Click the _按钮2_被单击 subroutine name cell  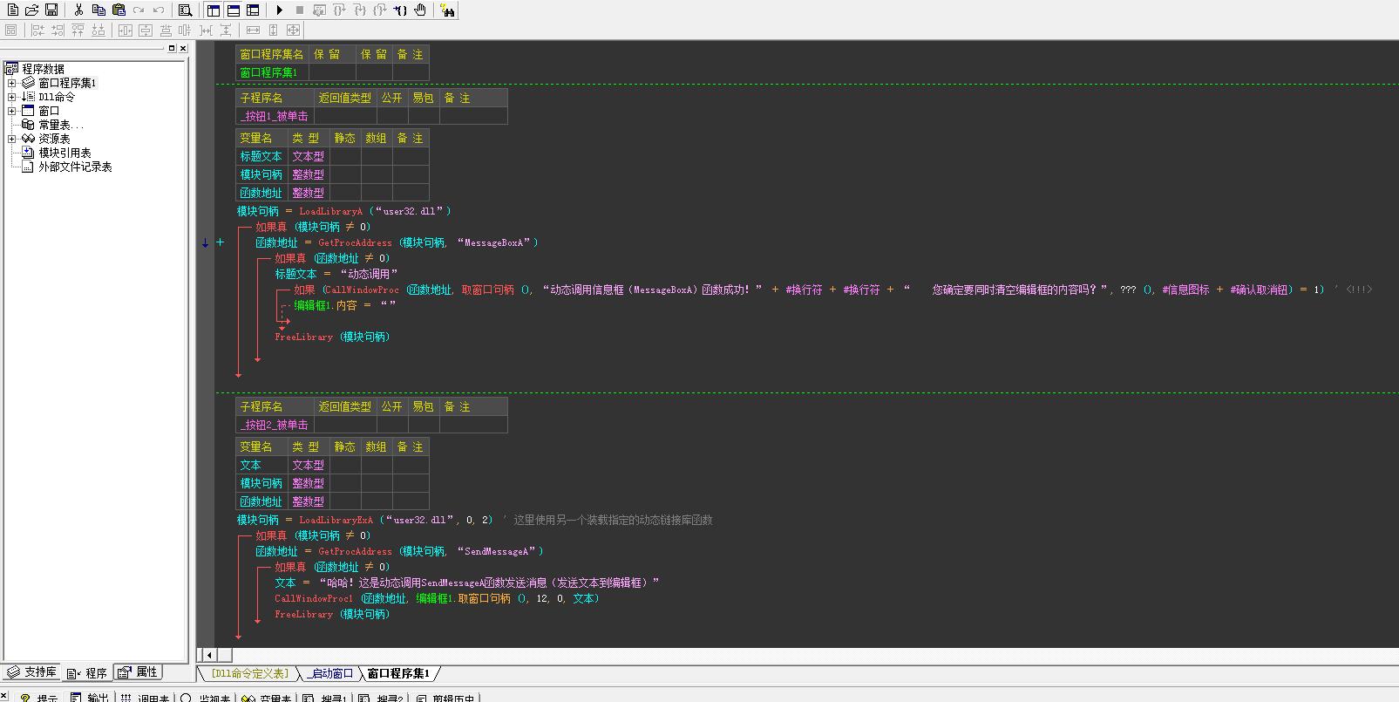275,425
